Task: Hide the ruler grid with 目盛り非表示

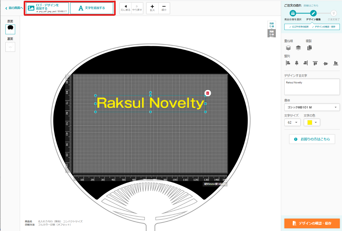Action: (x=271, y=33)
